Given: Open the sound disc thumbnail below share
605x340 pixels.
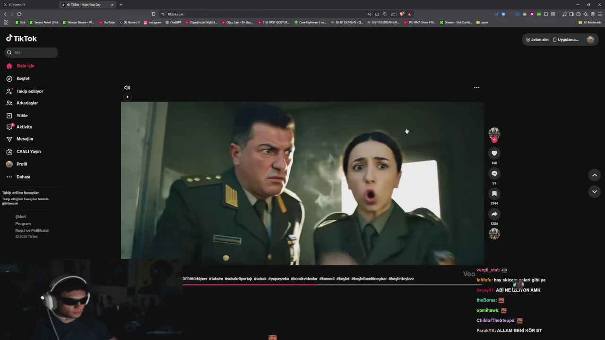Looking at the screenshot, I should pos(494,234).
